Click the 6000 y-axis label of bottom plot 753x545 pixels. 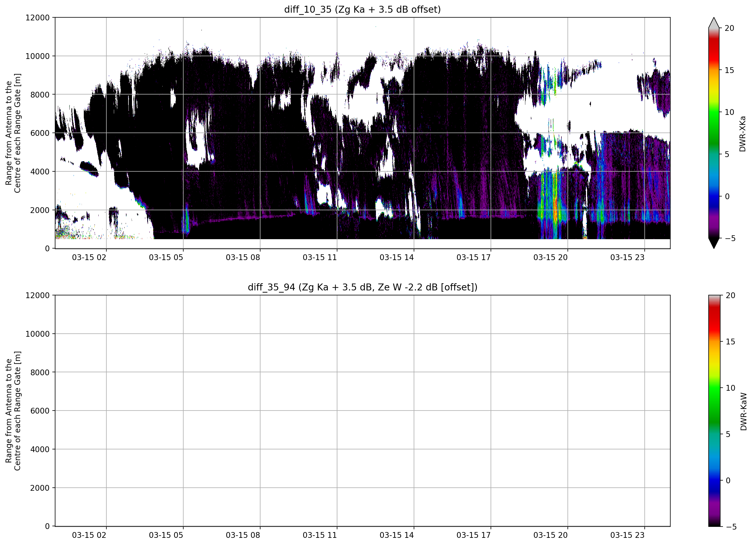(40, 411)
